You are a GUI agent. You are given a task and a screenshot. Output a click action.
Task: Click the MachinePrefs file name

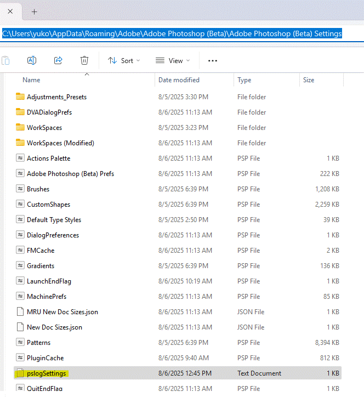click(47, 297)
